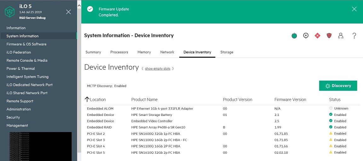Viewport: 363px width, 161px height.
Task: Click the warning icon for PCI-E Slot 5
Action: click(x=331, y=152)
